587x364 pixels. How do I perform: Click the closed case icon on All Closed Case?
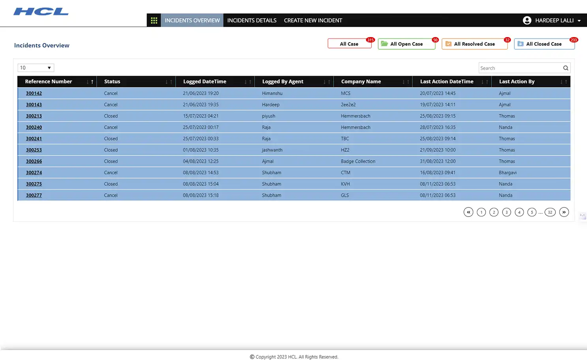coord(519,44)
